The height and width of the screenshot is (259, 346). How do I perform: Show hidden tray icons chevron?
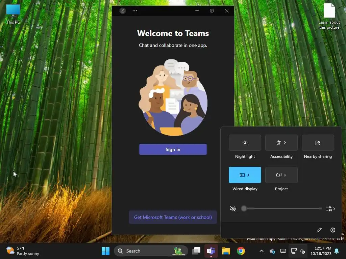261,251
